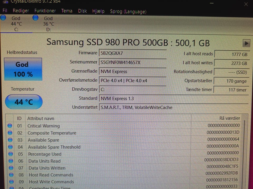Click the Rotationshastighed value ---- (SSD)
The width and height of the screenshot is (253, 189).
tap(232, 72)
